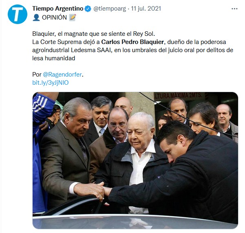Open the Tiempo Argentino profile avatar
The width and height of the screenshot is (245, 233).
(x=18, y=14)
